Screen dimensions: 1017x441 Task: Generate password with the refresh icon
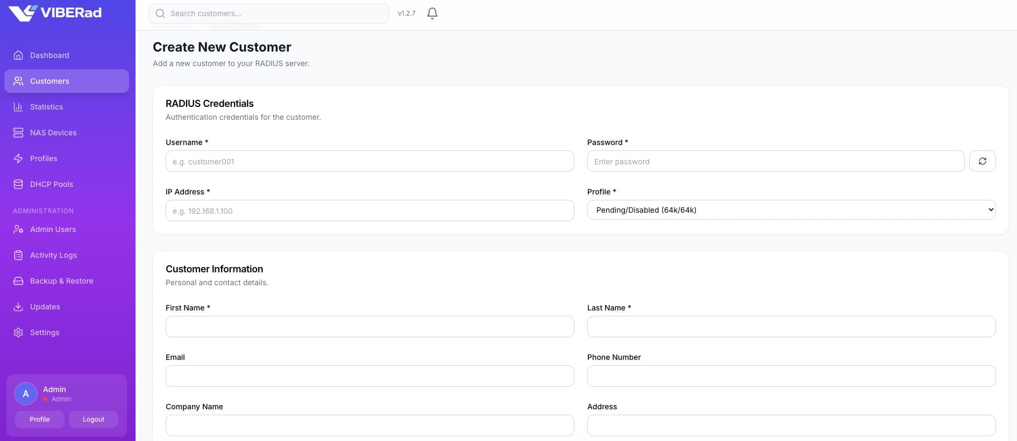click(982, 161)
